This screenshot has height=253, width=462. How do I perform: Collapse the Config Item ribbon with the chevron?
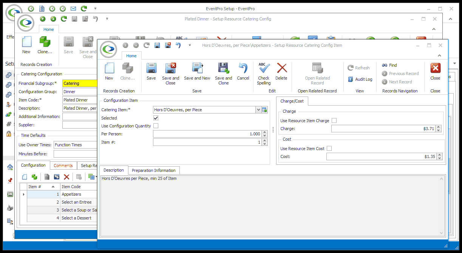[x=440, y=55]
